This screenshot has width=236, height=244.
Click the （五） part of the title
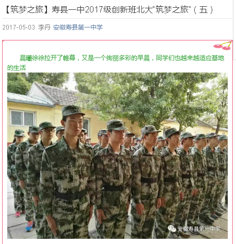pyautogui.click(x=203, y=10)
